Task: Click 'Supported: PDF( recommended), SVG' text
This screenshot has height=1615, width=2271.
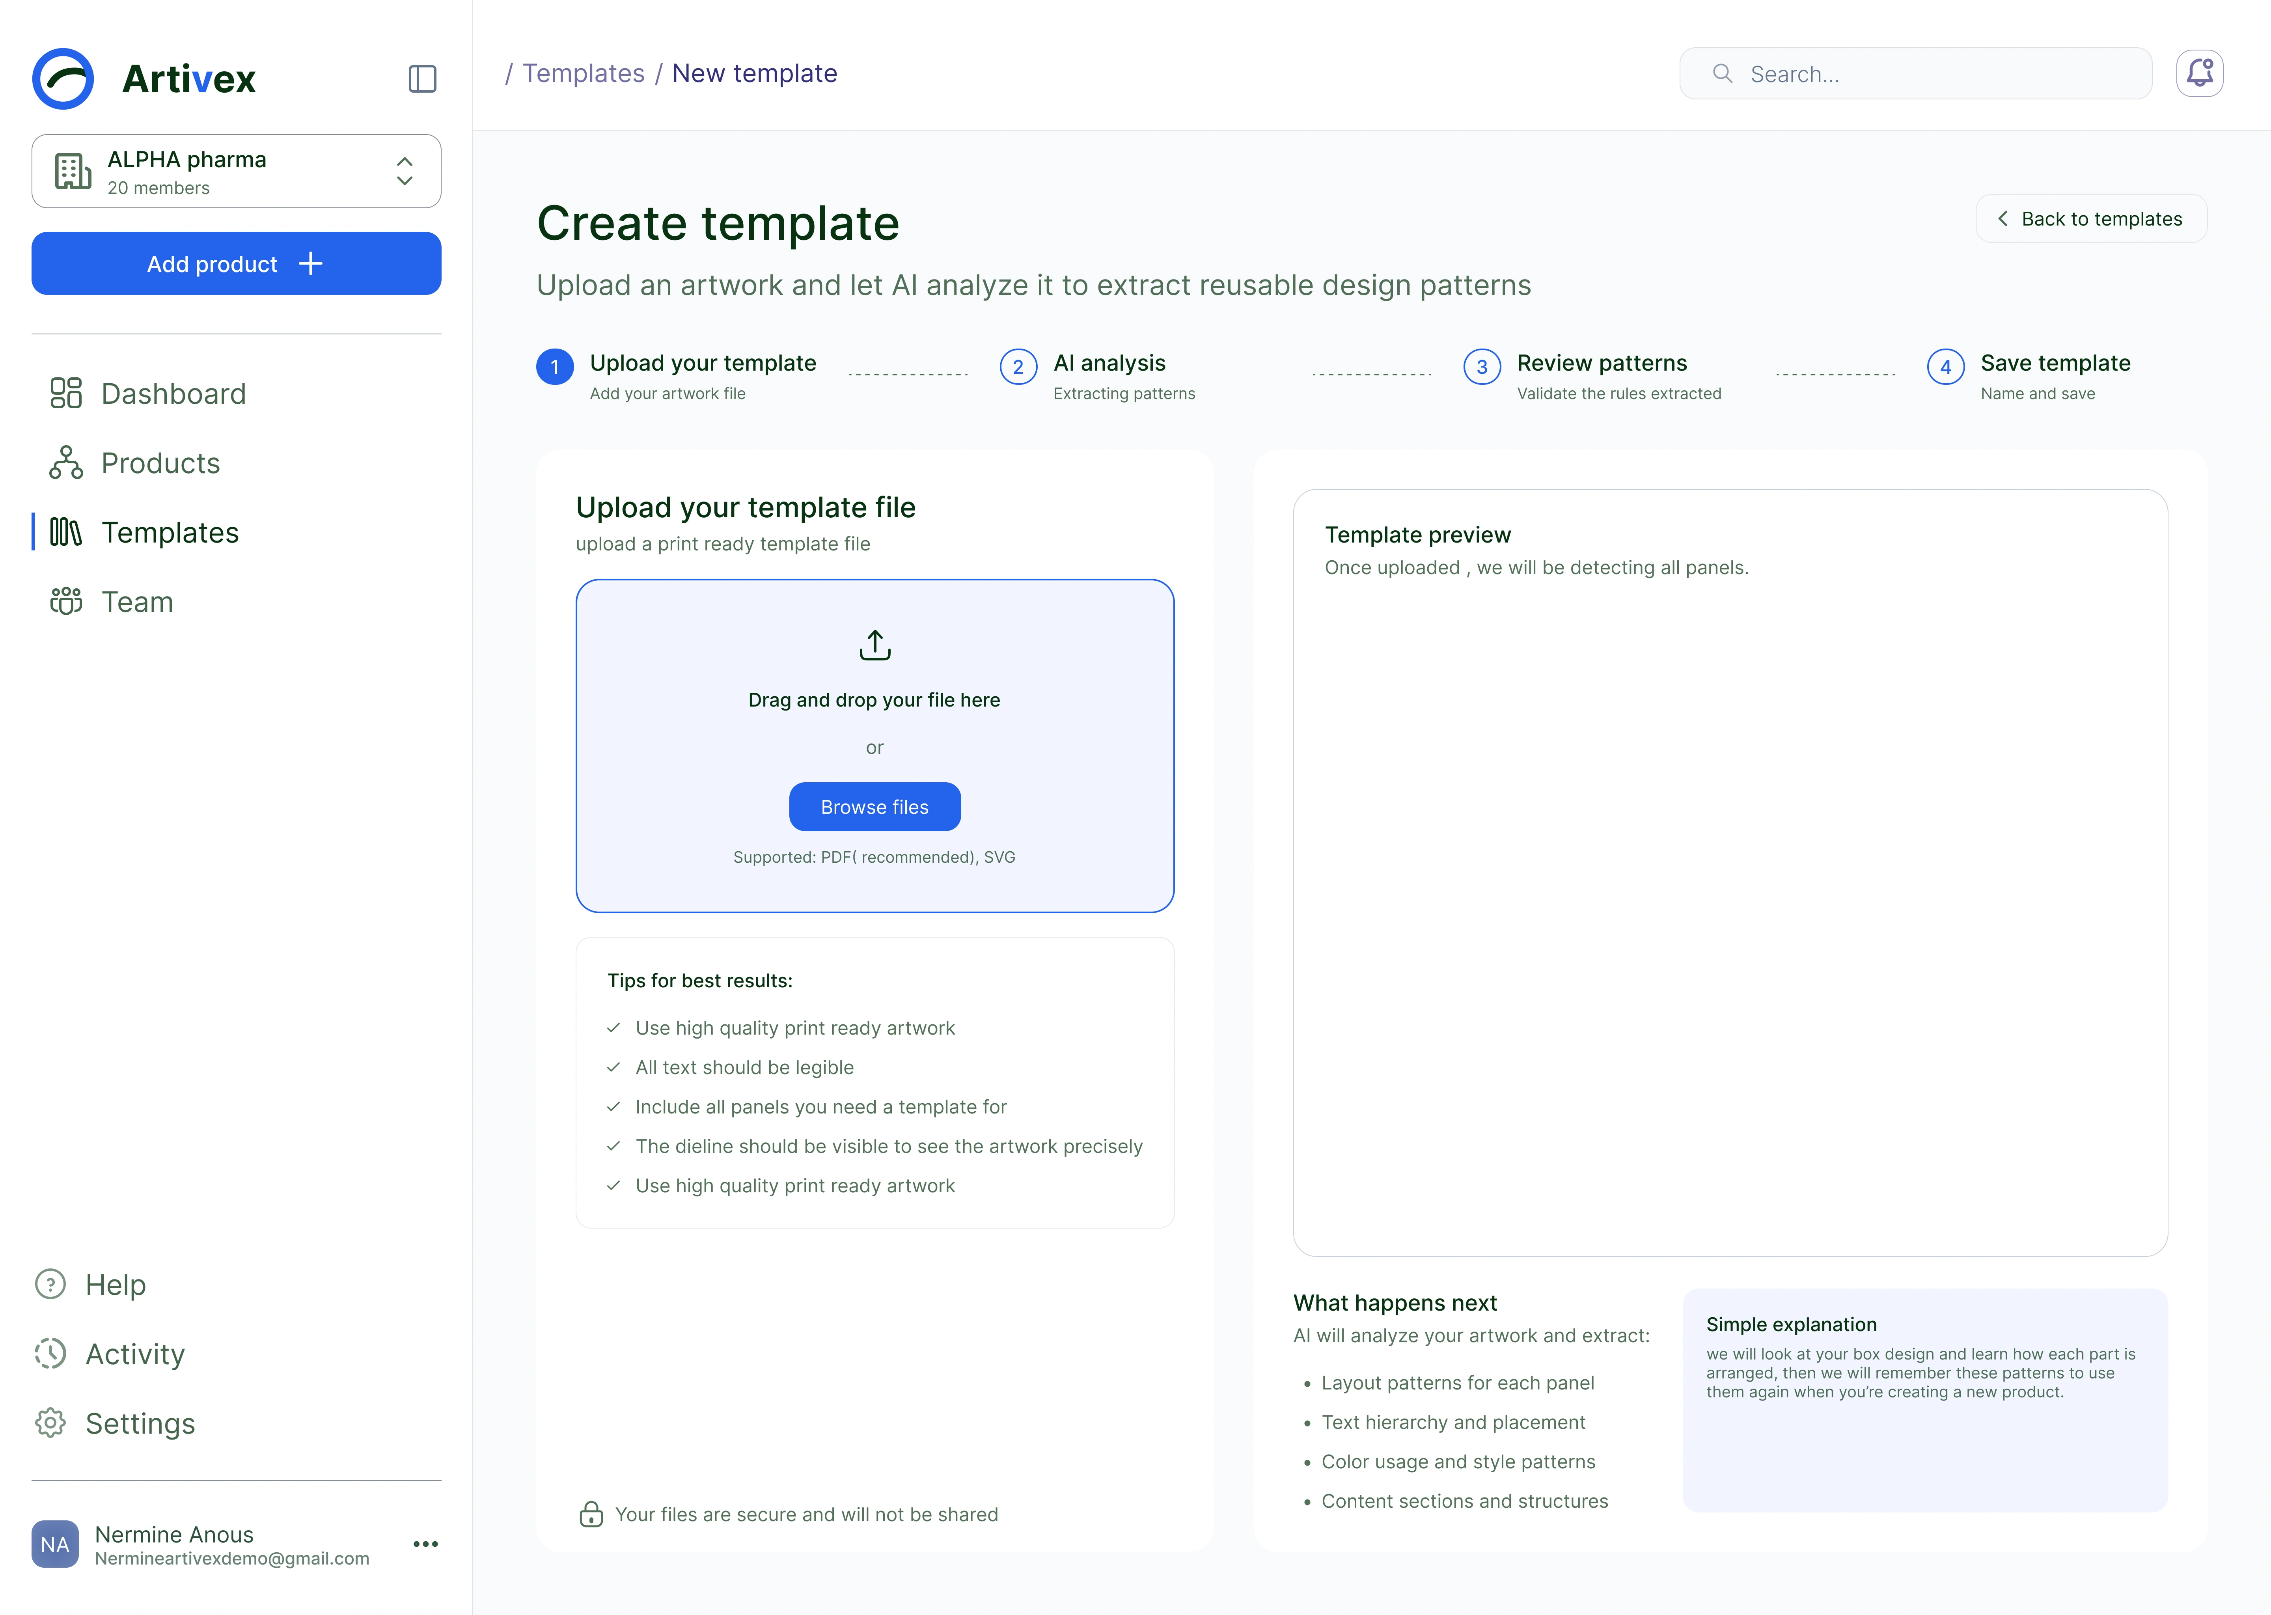Action: 874,857
